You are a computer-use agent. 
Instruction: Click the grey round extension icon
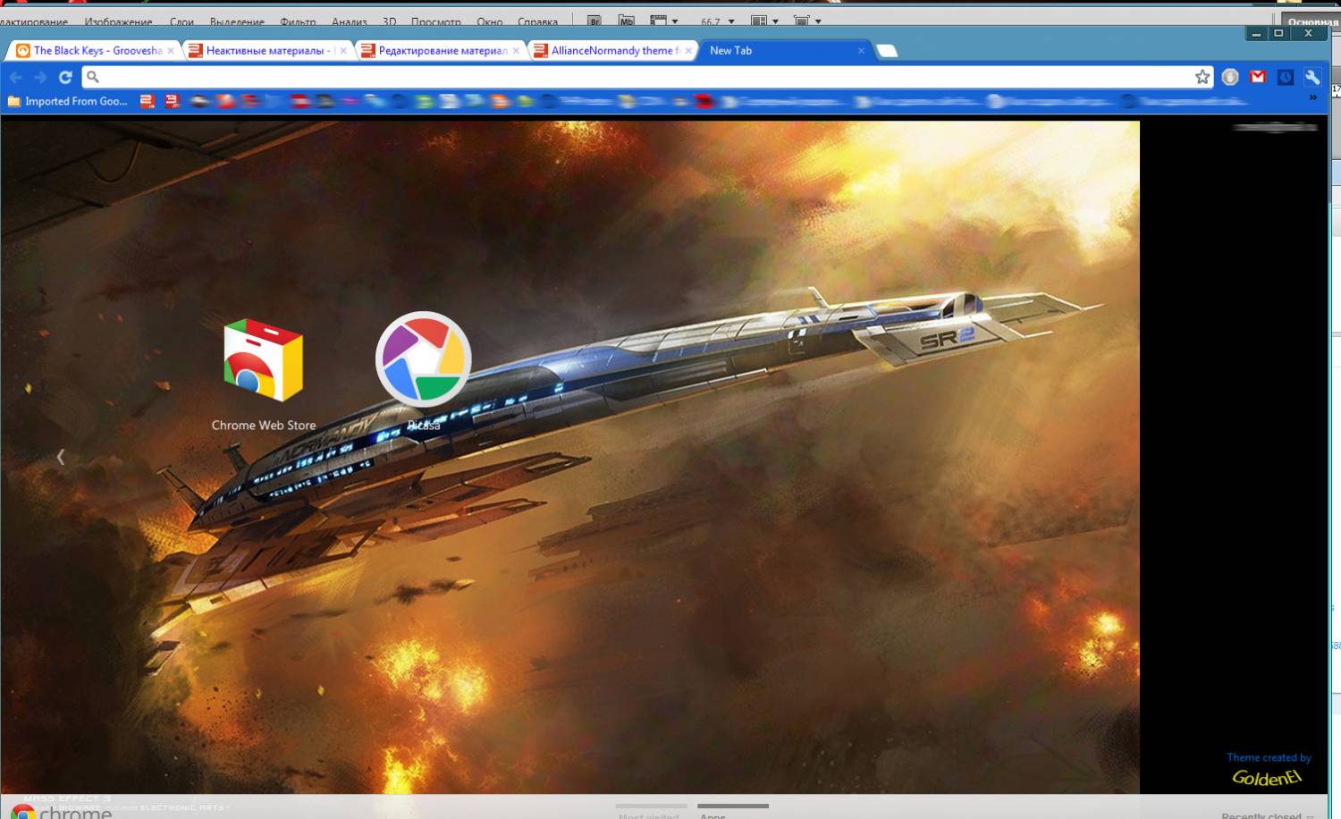click(1230, 77)
